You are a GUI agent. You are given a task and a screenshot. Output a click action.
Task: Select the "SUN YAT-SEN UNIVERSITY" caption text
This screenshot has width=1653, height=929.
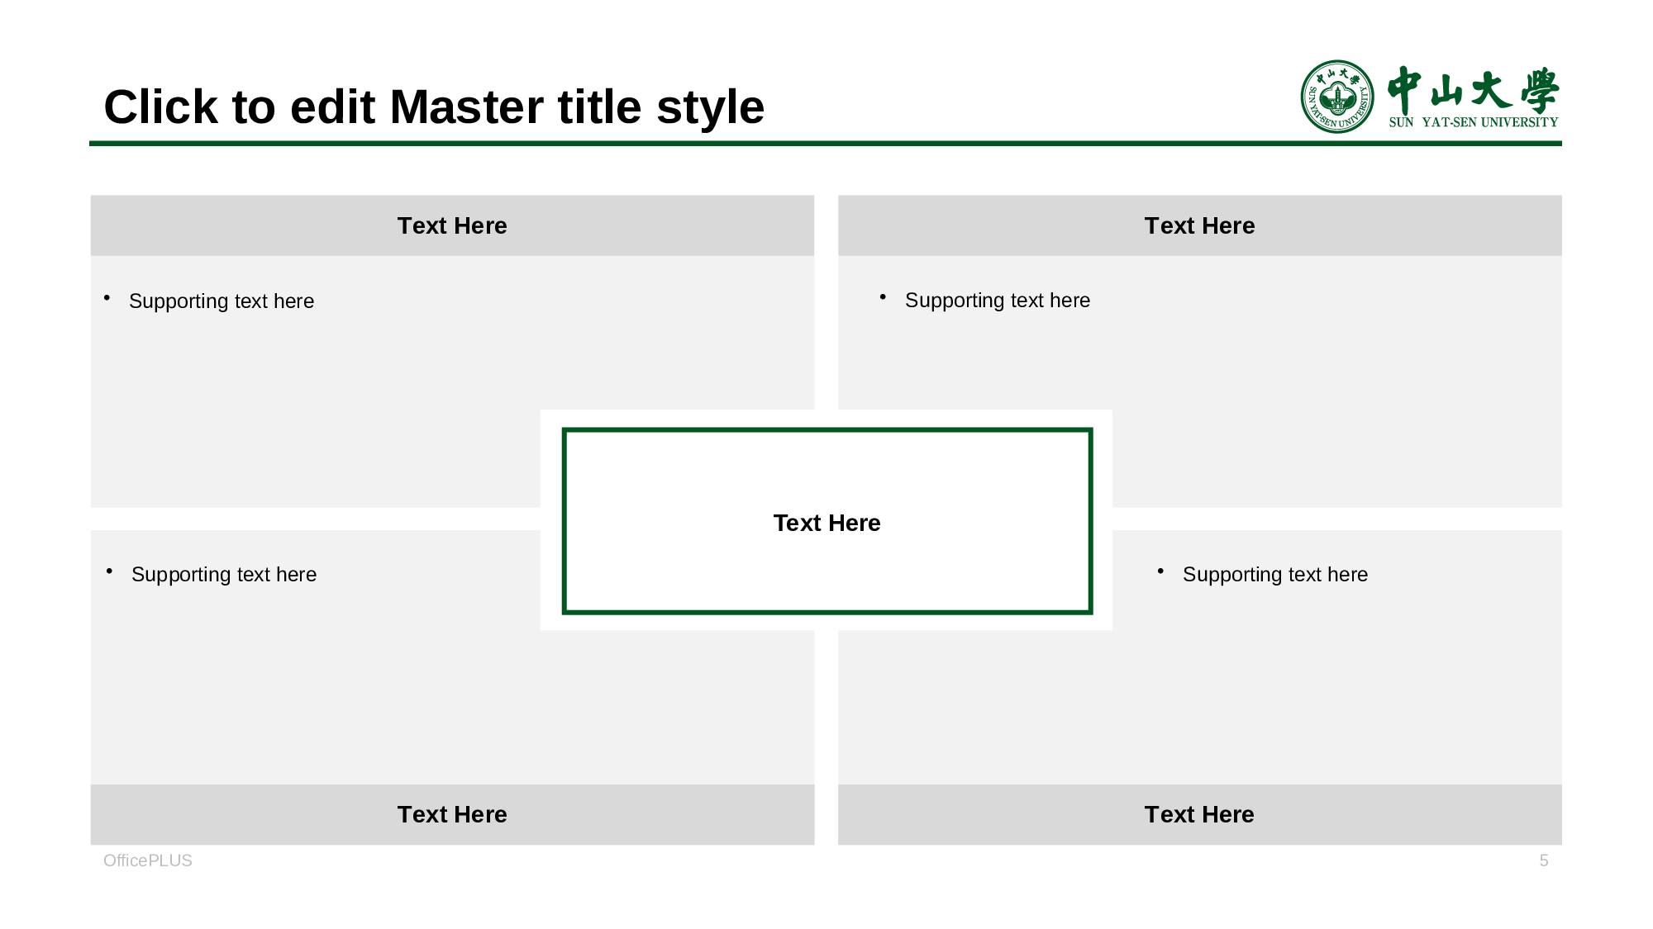pos(1473,122)
